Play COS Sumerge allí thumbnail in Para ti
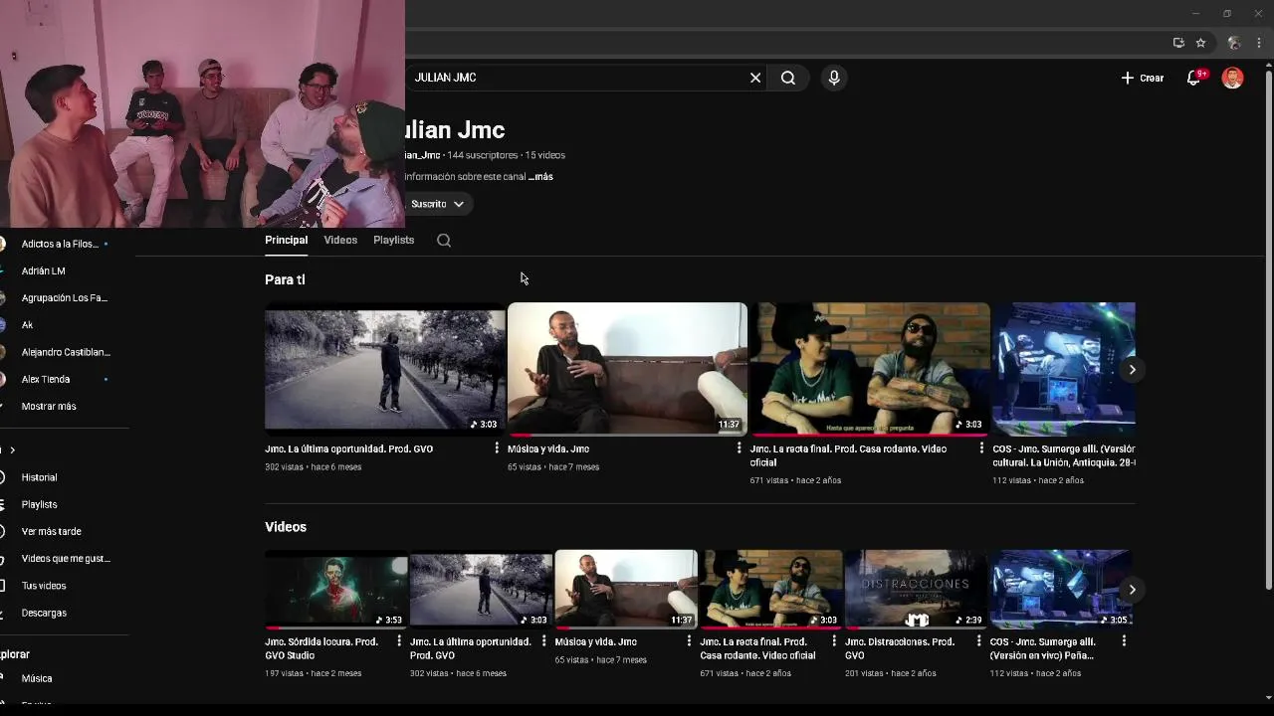The width and height of the screenshot is (1274, 716). pyautogui.click(x=1064, y=369)
